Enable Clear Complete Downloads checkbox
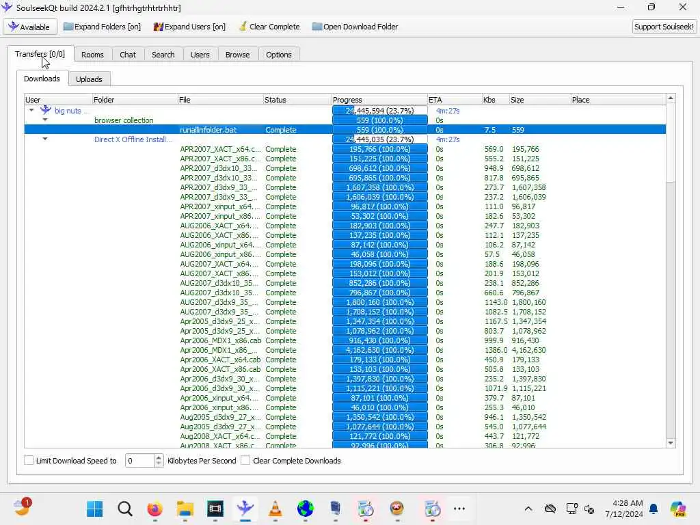700x525 pixels. coord(245,460)
